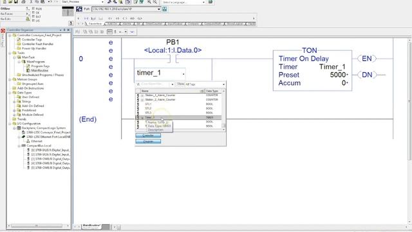The width and height of the screenshot is (412, 232).
Task: Click the Name column header in tag browser
Action: click(x=173, y=91)
